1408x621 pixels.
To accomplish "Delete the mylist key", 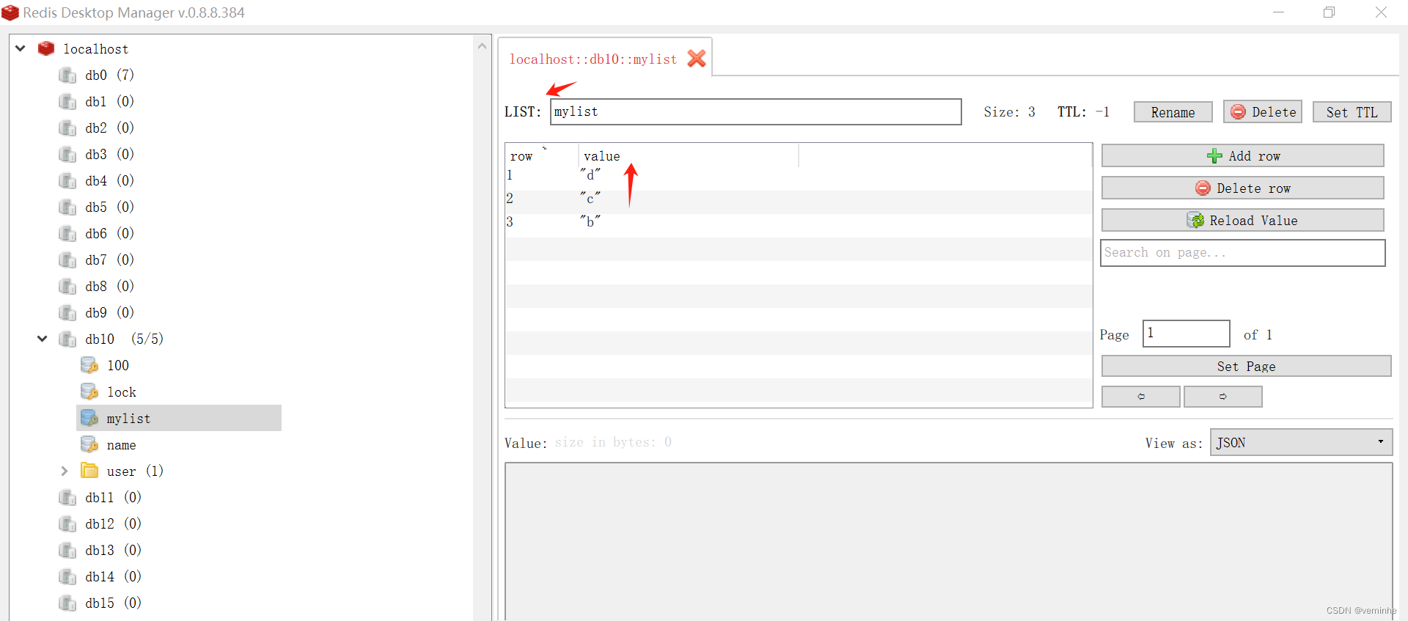I will [x=1263, y=112].
